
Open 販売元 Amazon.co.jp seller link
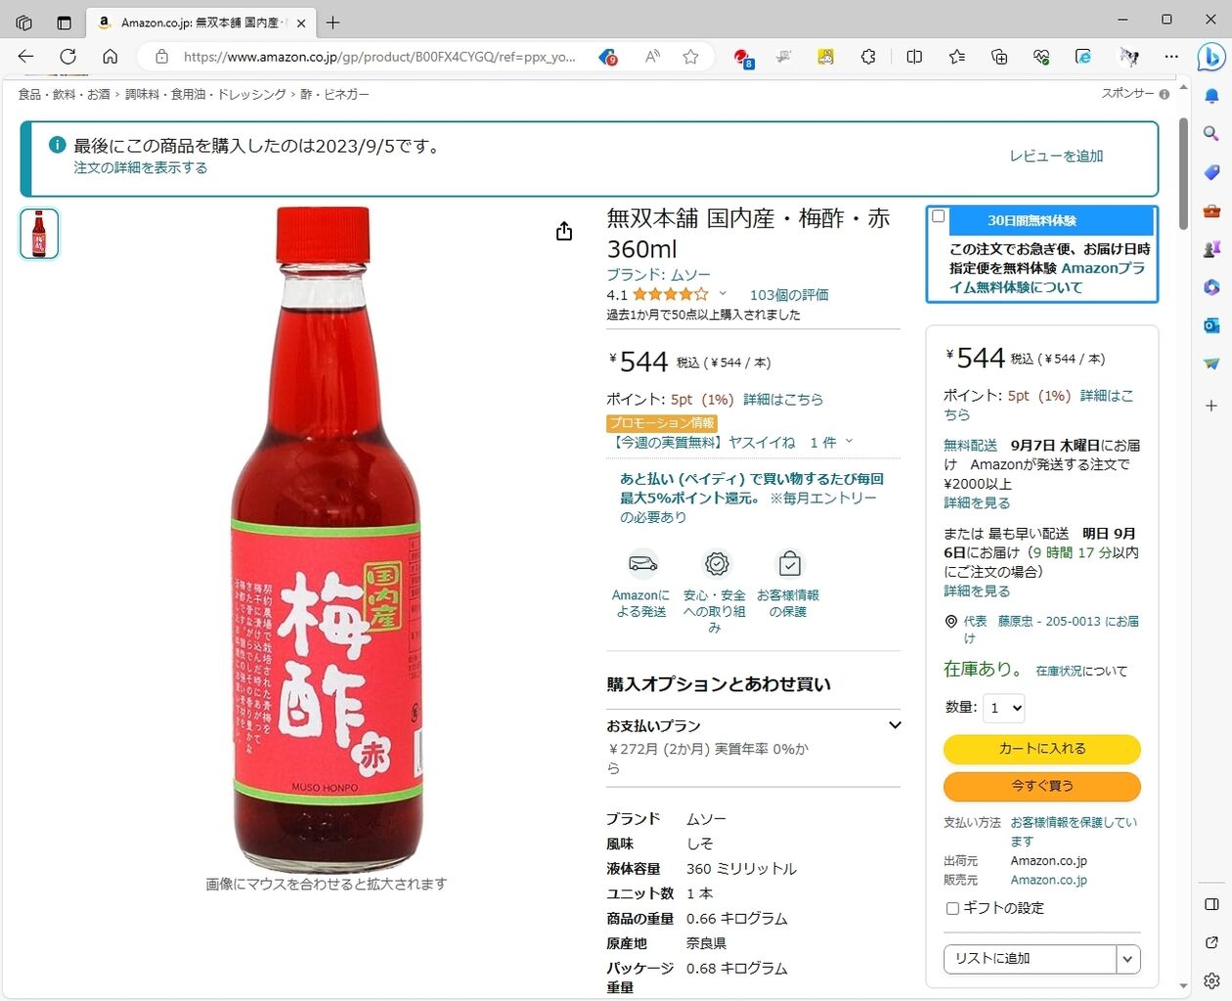click(x=1048, y=880)
